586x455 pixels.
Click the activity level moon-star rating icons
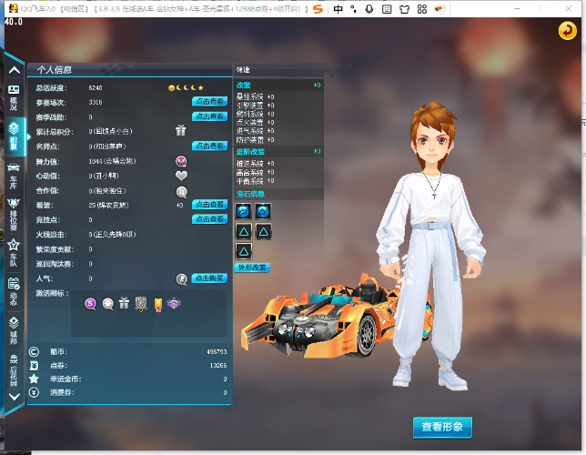click(x=186, y=88)
